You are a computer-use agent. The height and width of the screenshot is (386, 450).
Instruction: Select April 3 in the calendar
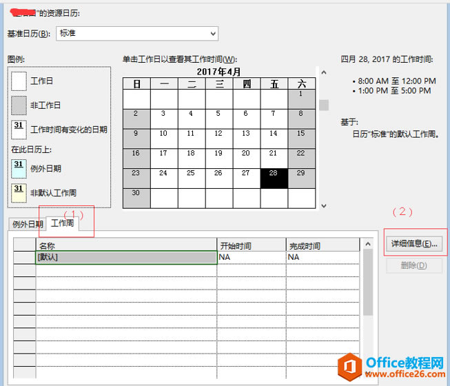164,119
